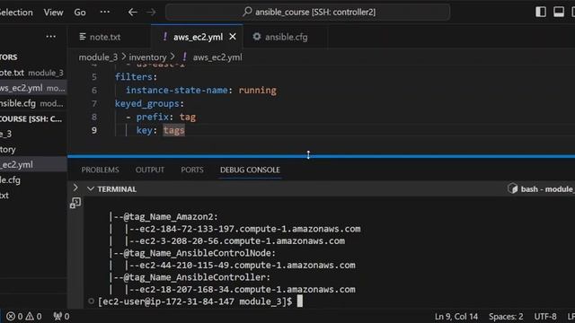Viewport: 575px width, 323px height.
Task: Click the highlighted 'tags' value on line 9
Action: coord(173,130)
